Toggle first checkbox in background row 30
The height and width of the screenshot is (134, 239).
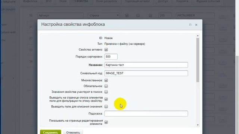pos(127,16)
